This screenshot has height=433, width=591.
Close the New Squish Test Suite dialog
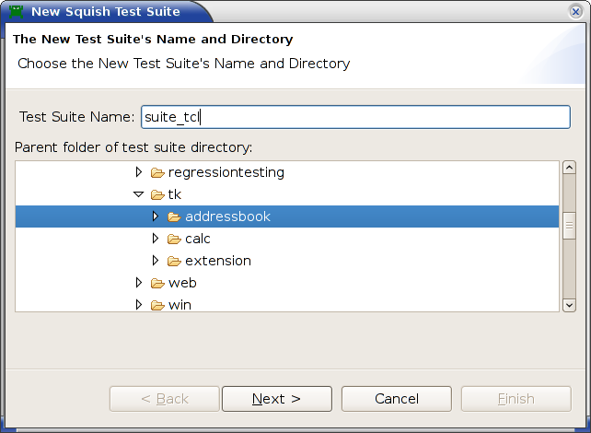[575, 12]
